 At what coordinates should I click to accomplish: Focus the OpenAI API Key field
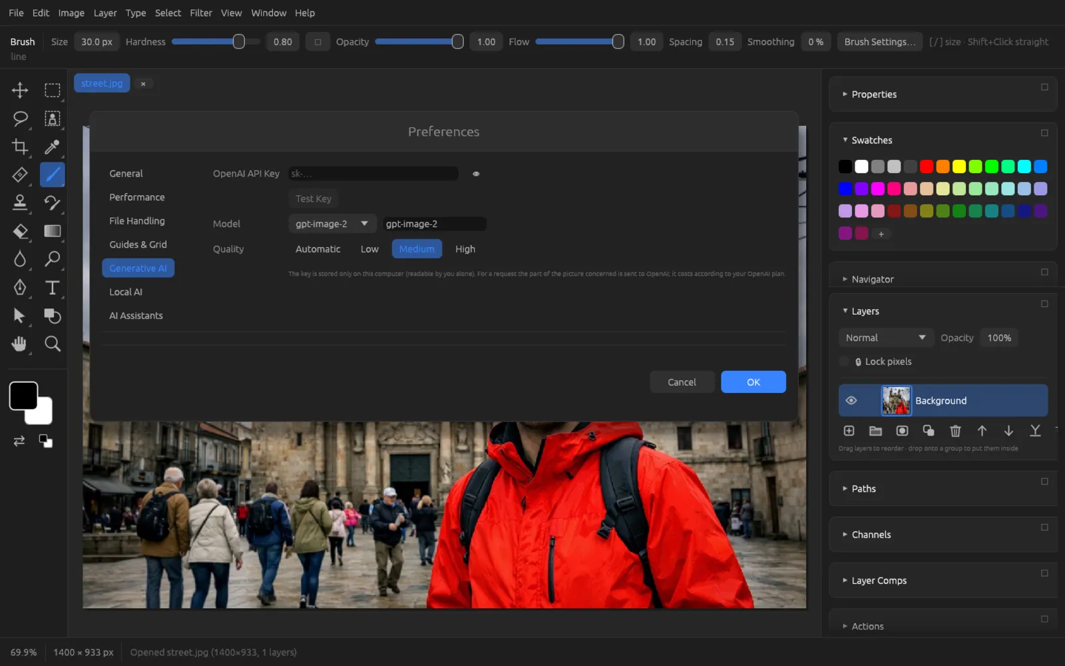tap(373, 174)
